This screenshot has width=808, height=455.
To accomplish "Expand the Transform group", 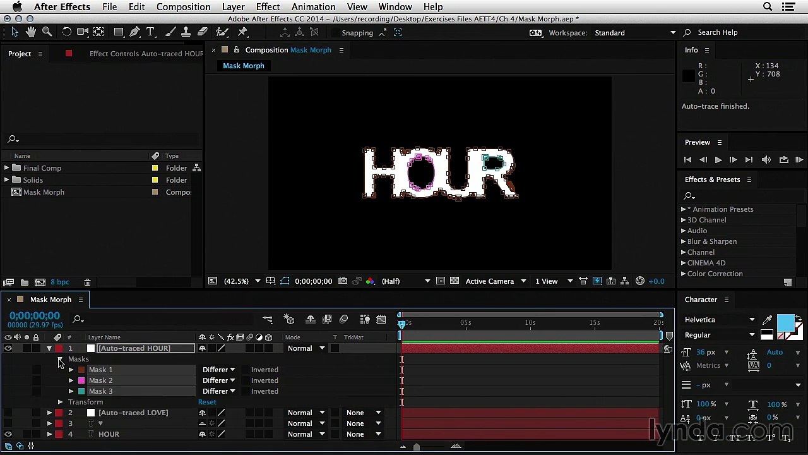I will [60, 402].
